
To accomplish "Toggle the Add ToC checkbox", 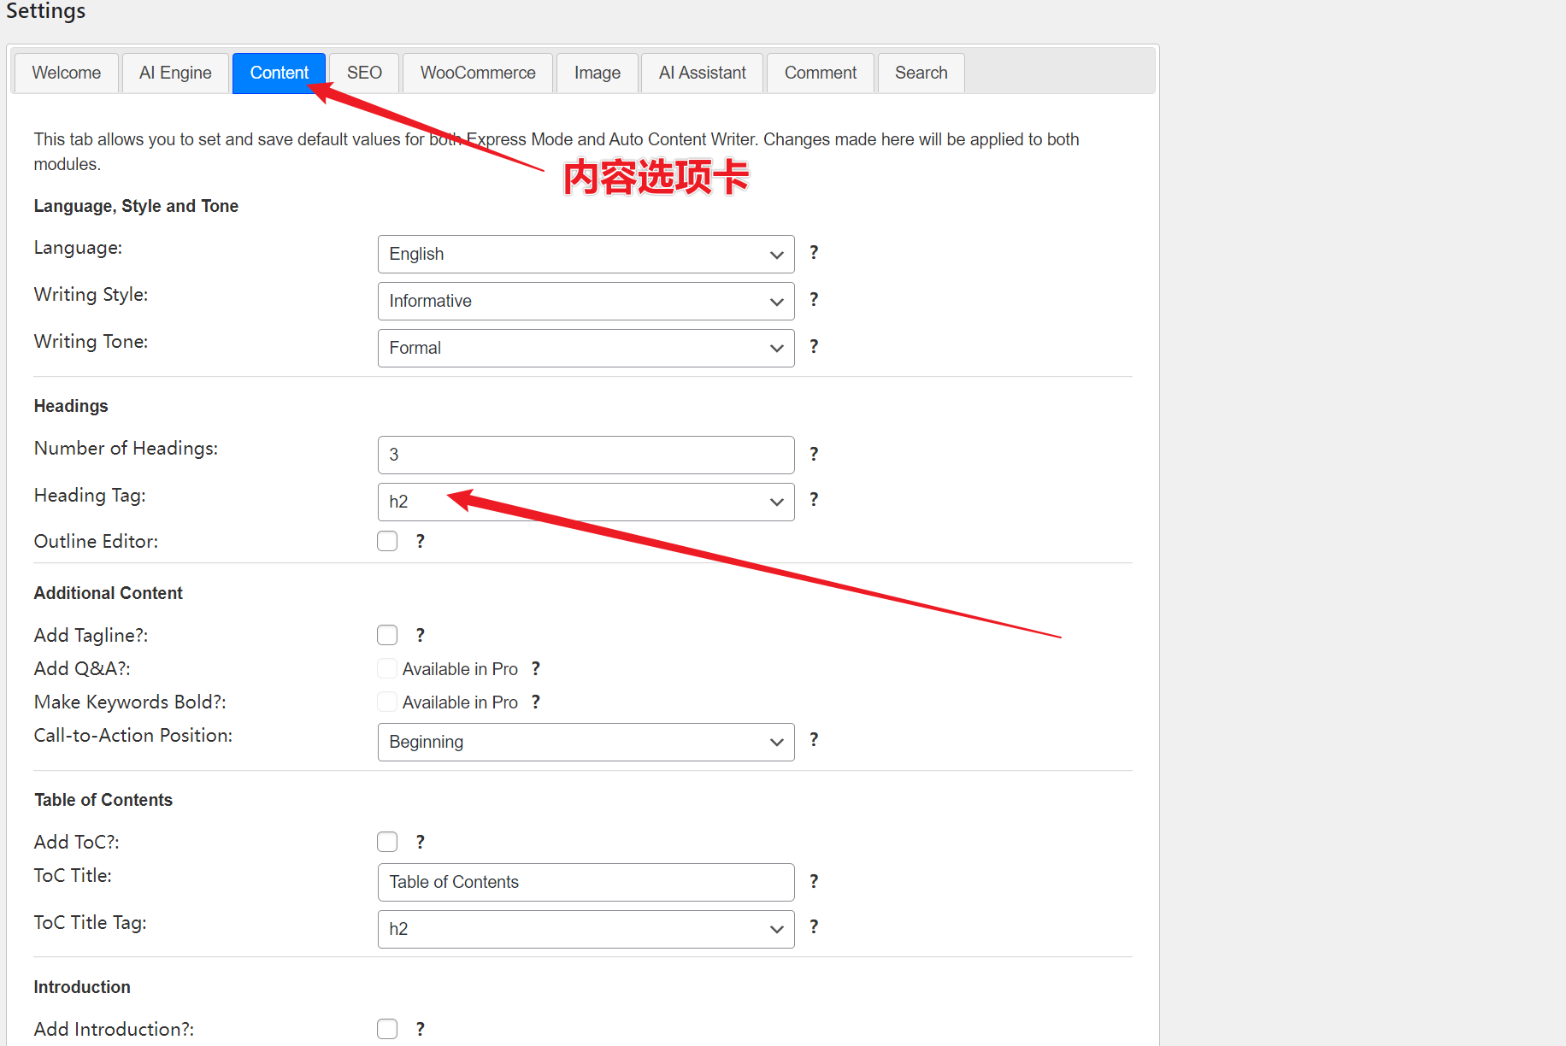I will (x=387, y=842).
